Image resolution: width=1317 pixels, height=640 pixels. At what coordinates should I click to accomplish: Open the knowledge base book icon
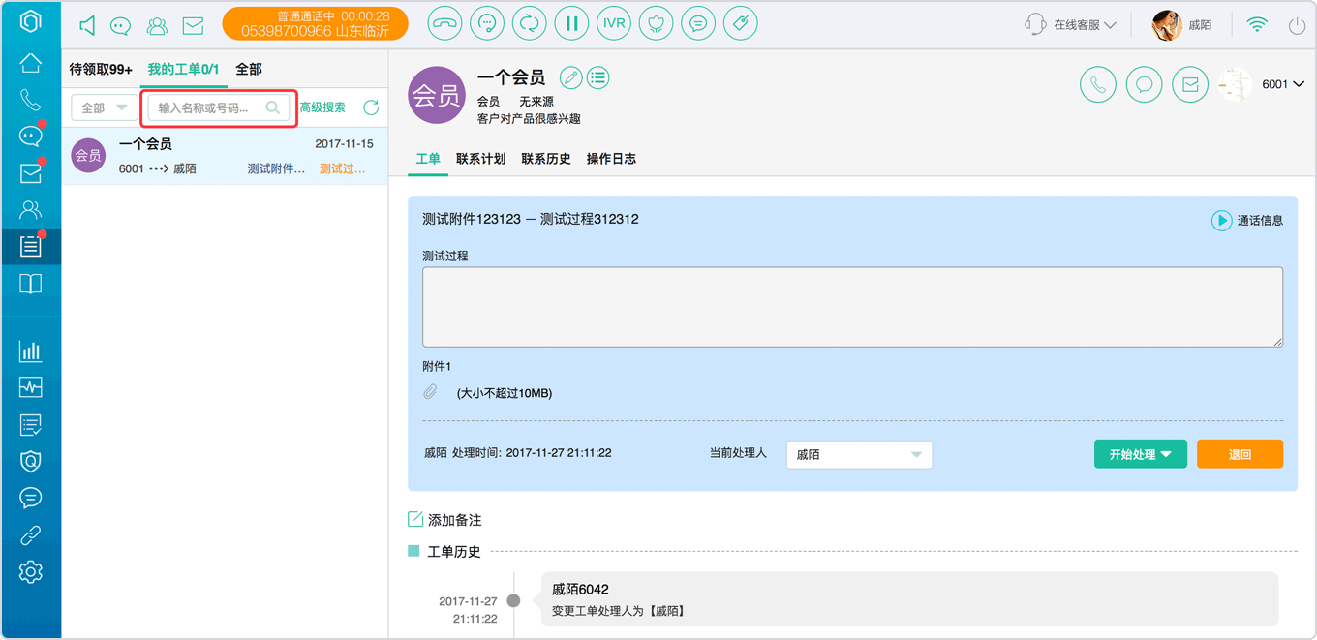(x=31, y=284)
